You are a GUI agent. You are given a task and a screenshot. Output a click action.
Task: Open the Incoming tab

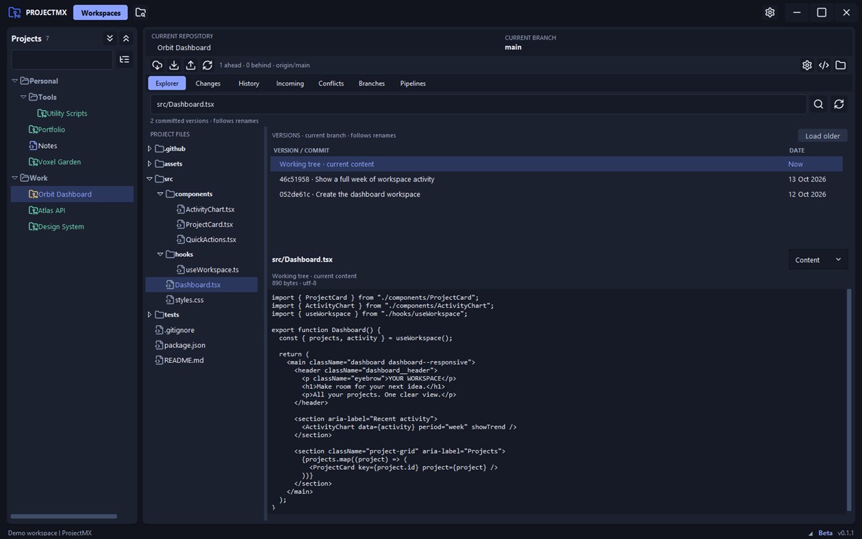(290, 84)
